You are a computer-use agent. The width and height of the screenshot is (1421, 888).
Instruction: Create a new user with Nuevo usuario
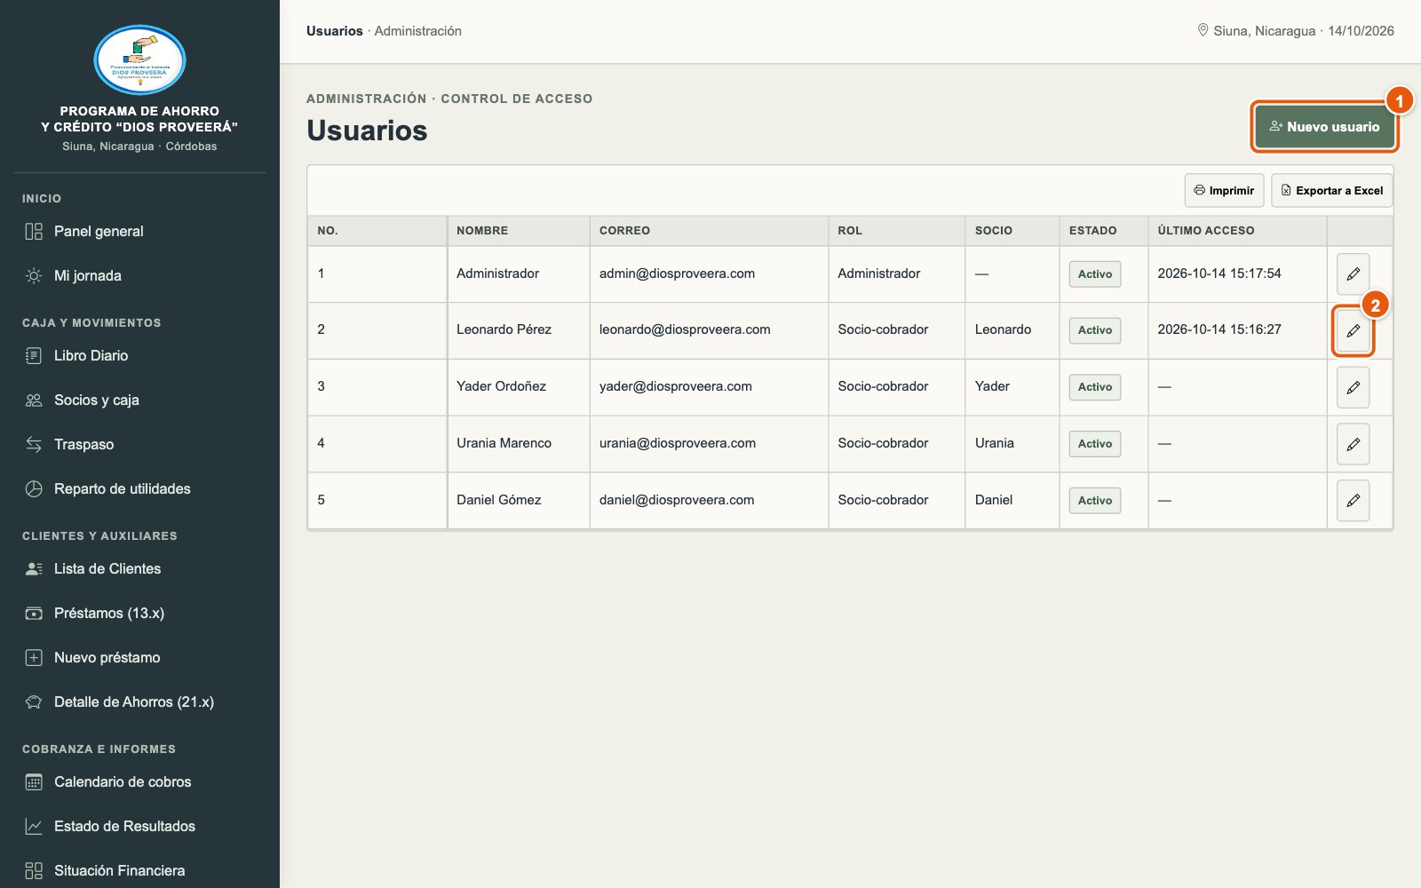(1324, 127)
